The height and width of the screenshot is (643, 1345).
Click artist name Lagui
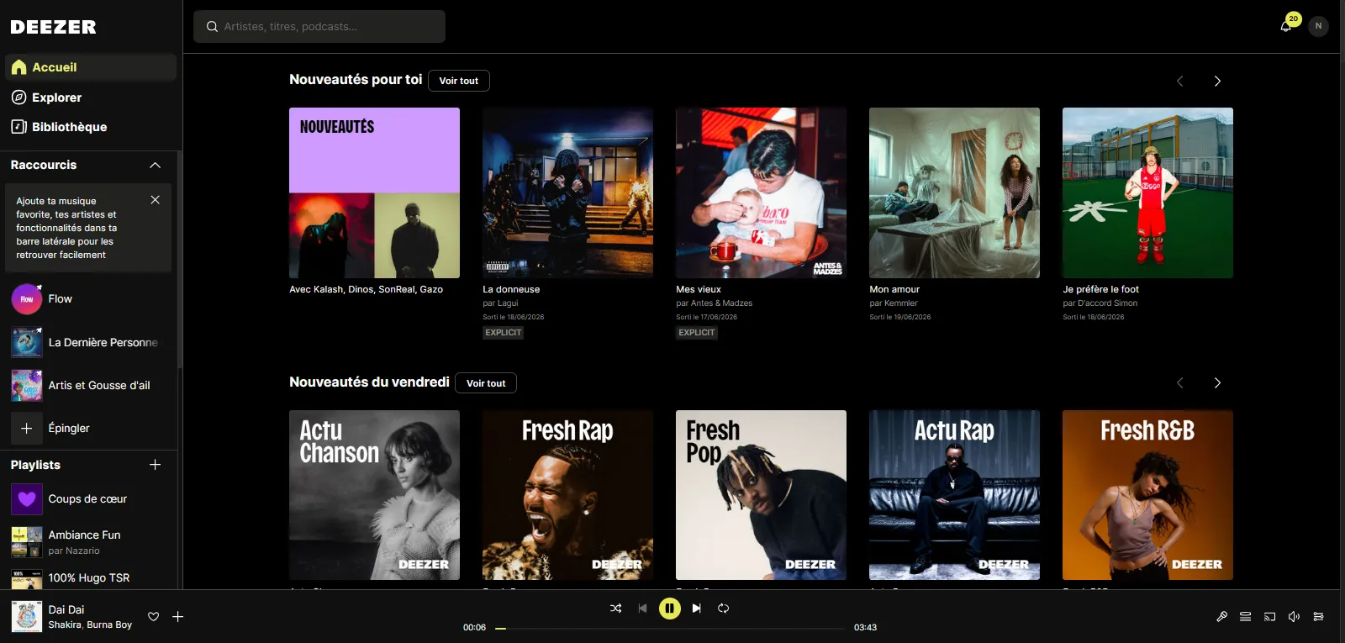tap(508, 303)
